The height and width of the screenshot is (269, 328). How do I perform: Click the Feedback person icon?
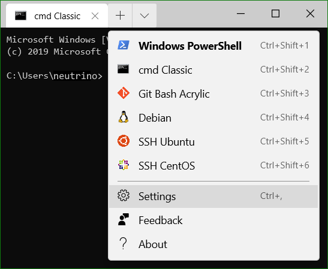click(x=124, y=220)
